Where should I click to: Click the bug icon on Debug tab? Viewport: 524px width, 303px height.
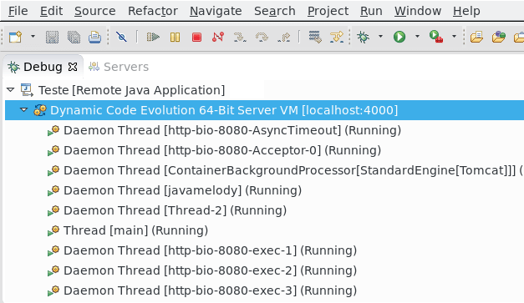click(x=13, y=67)
